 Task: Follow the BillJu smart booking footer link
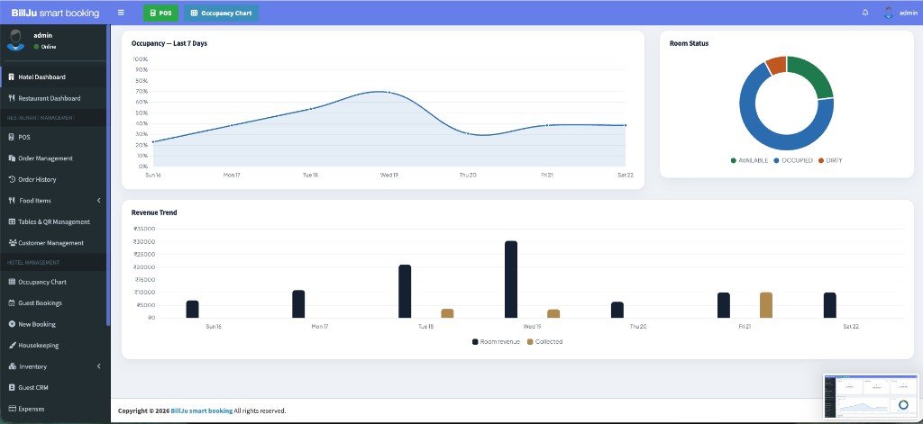click(201, 410)
